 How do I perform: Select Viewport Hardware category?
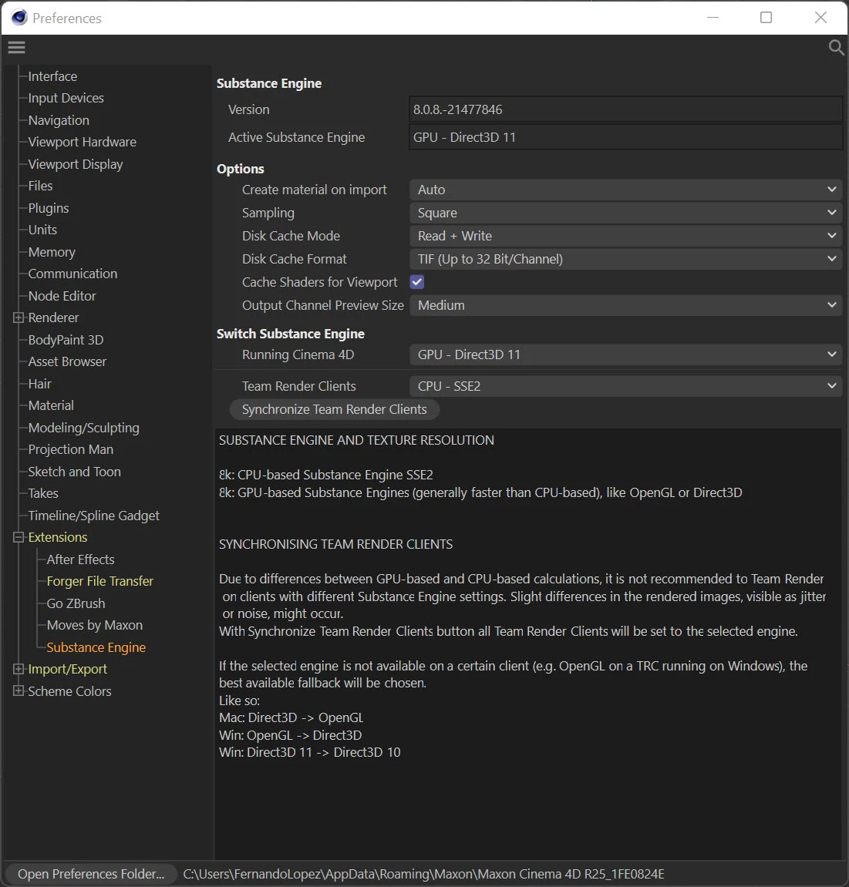(82, 142)
